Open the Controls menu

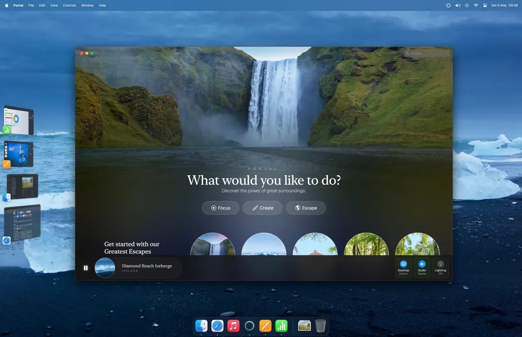point(69,5)
